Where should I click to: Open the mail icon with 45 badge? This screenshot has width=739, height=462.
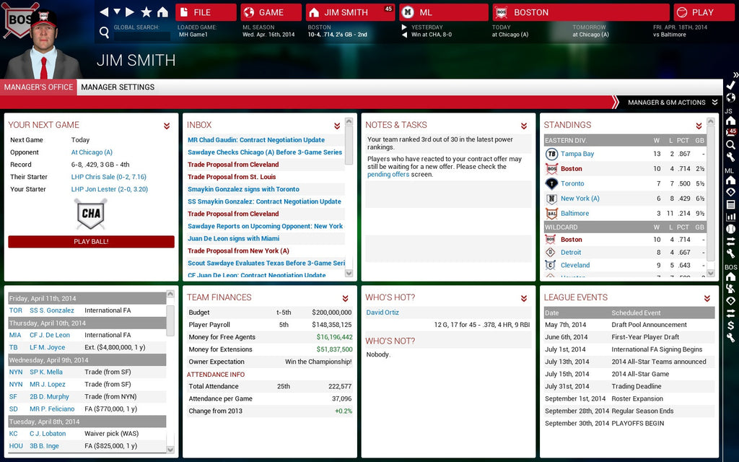pyautogui.click(x=730, y=132)
